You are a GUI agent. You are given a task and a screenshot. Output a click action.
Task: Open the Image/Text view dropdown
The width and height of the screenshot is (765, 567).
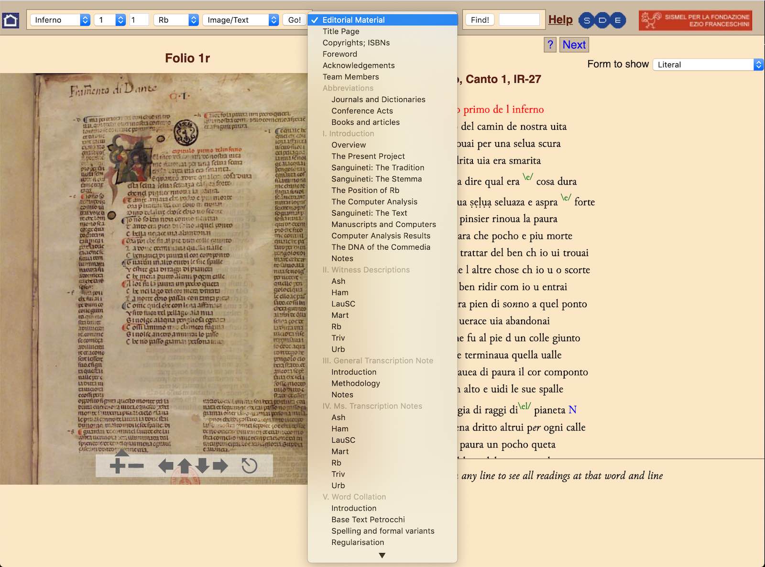[240, 20]
